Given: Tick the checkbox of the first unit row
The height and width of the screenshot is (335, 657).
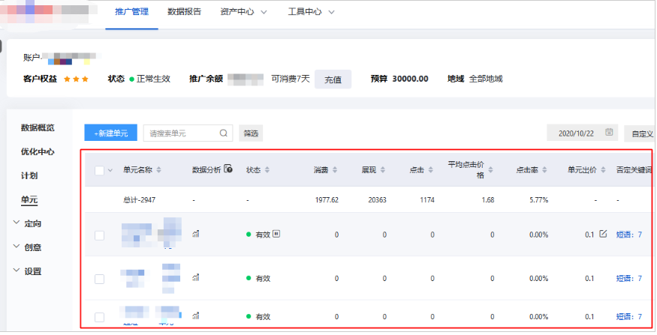Looking at the screenshot, I should [x=99, y=235].
